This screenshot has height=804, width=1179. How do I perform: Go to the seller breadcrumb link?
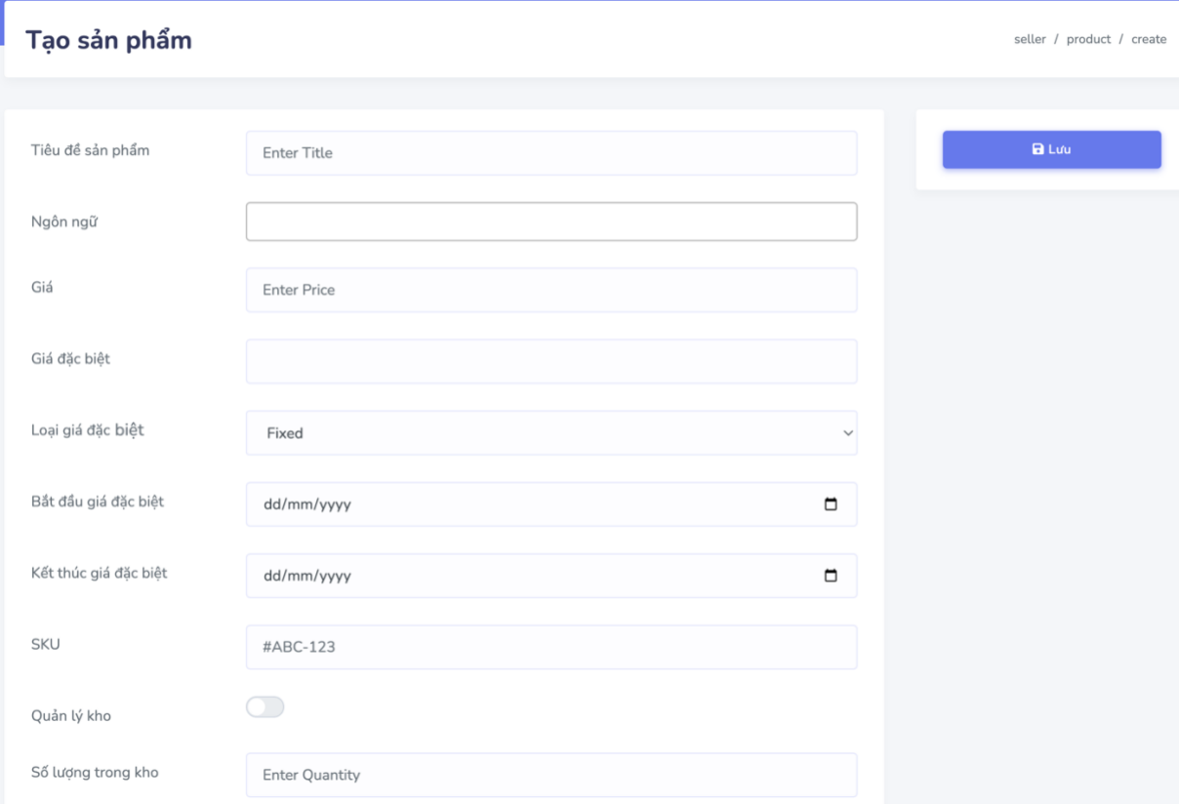click(x=1030, y=40)
